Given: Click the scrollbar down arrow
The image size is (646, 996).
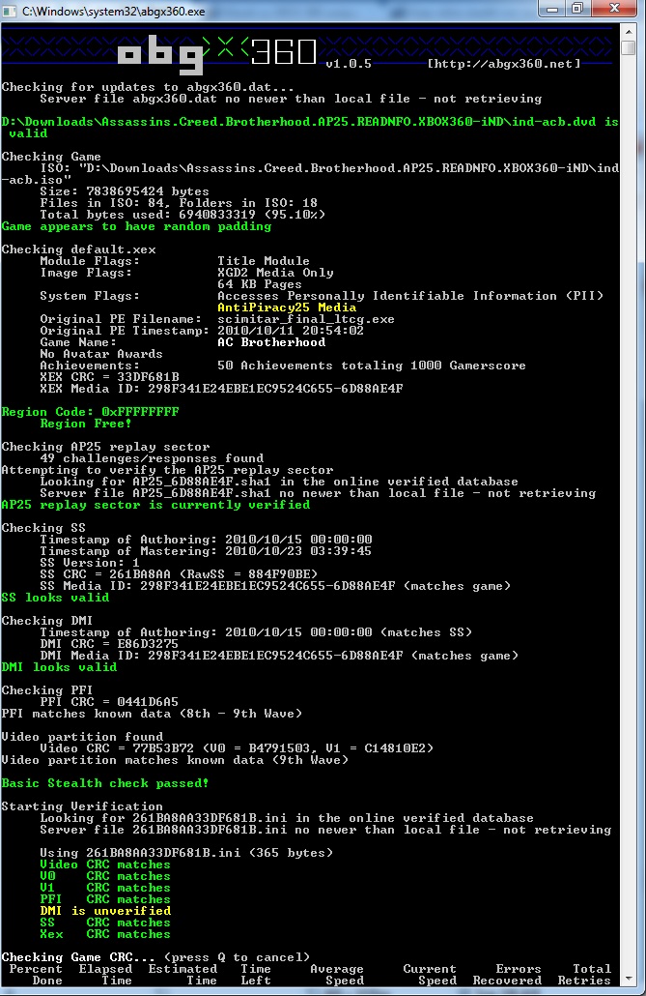Looking at the screenshot, I should [x=629, y=979].
